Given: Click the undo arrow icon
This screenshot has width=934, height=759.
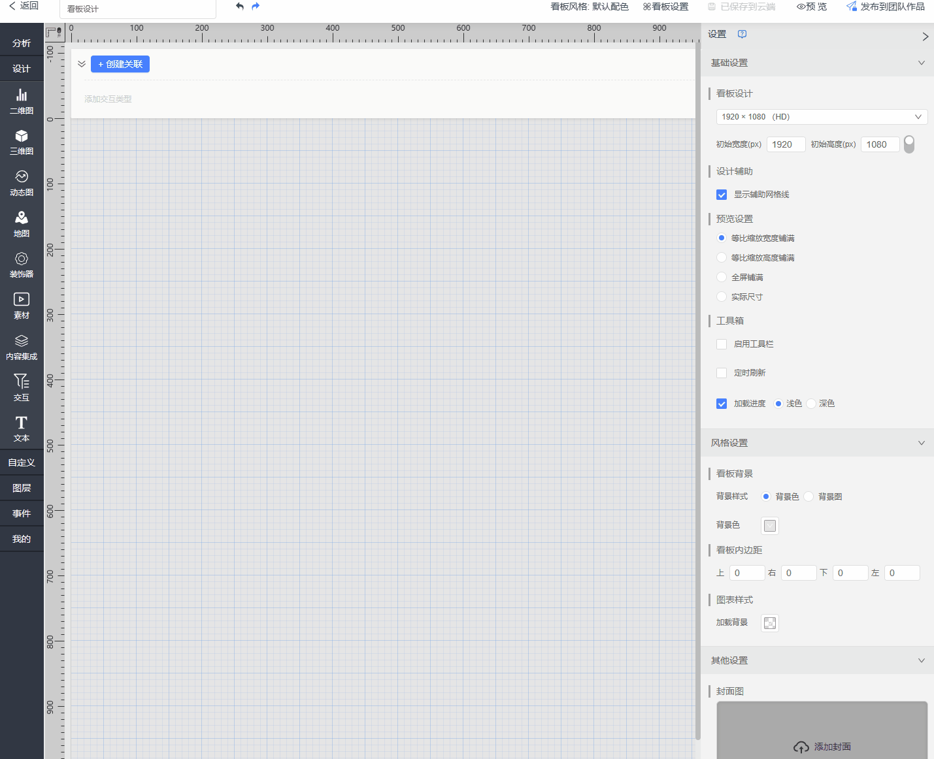Looking at the screenshot, I should (240, 7).
